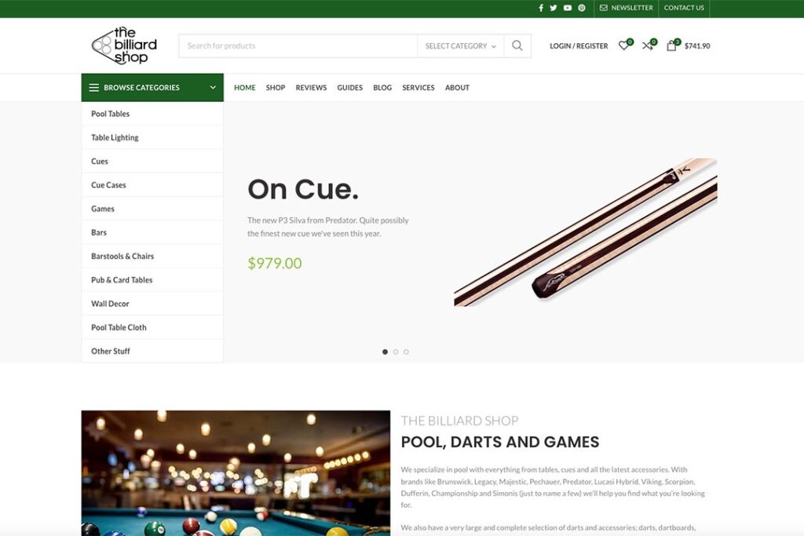Image resolution: width=804 pixels, height=536 pixels.
Task: Open the Guides menu item
Action: click(x=349, y=88)
